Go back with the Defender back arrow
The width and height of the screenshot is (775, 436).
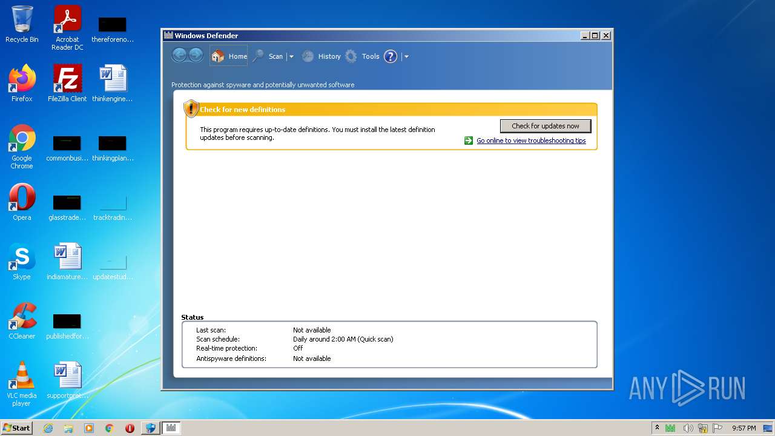click(179, 56)
